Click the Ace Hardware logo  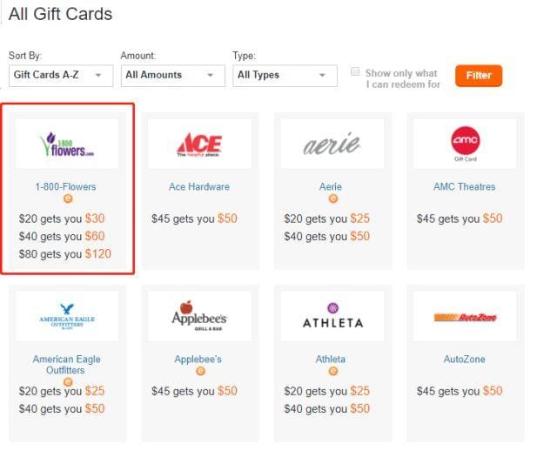(199, 144)
